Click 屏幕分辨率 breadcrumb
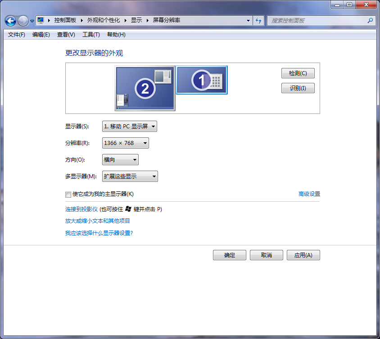Image resolution: width=380 pixels, height=339 pixels. [x=167, y=20]
